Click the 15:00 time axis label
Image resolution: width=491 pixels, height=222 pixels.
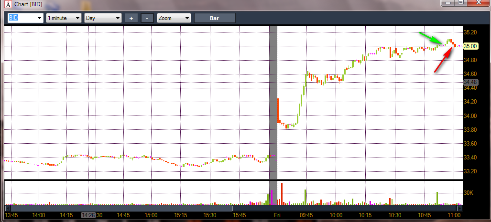coord(151,215)
